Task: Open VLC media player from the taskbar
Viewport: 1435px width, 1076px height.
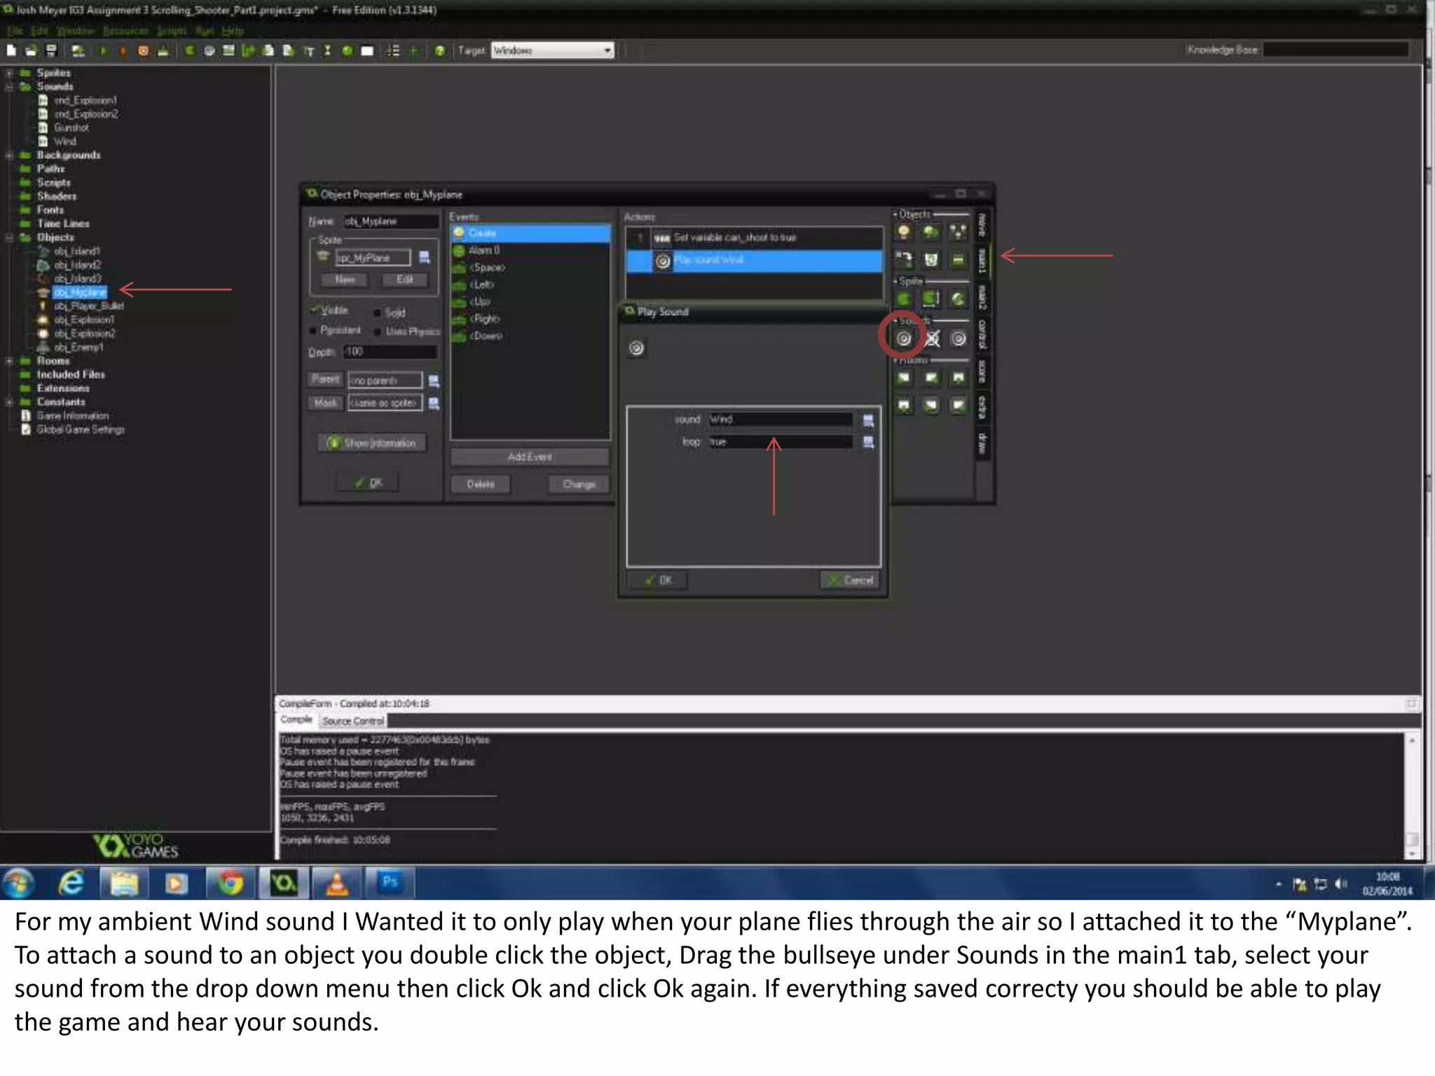Action: [x=337, y=883]
